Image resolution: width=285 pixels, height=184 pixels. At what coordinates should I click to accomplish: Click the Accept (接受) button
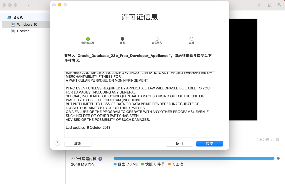209,144
